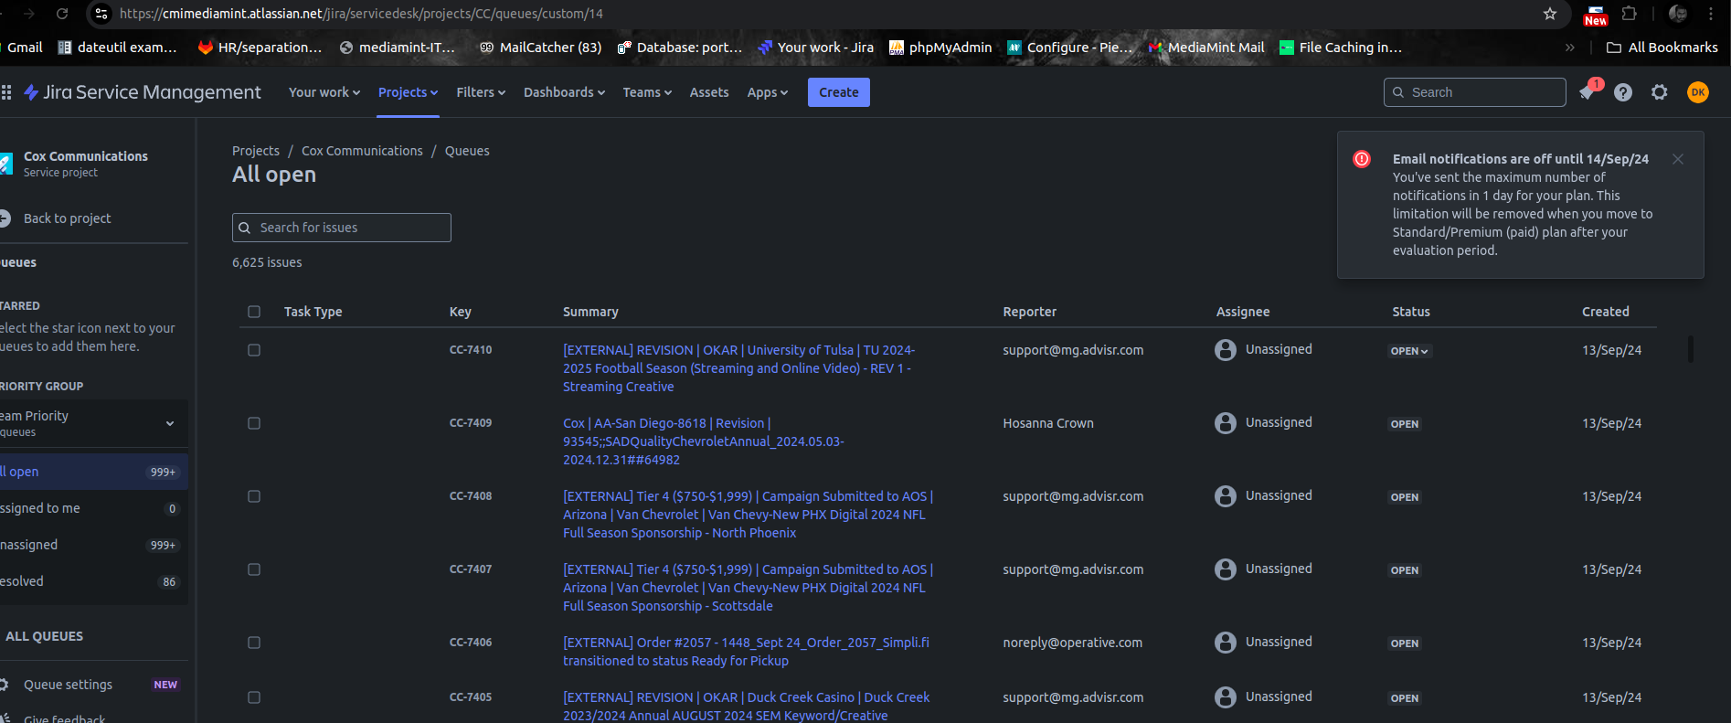Open the notifications bell icon

(1587, 92)
